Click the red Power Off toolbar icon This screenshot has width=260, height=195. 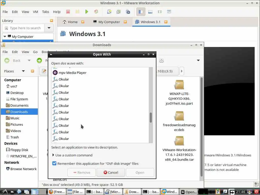pyautogui.click(x=68, y=12)
